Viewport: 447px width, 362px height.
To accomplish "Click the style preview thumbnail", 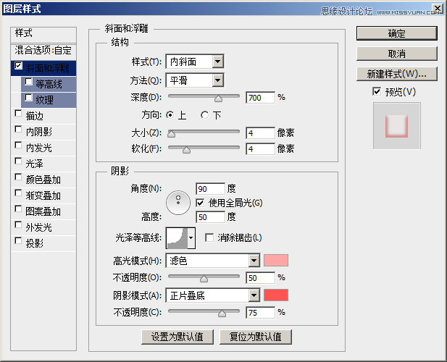I will pos(397,126).
